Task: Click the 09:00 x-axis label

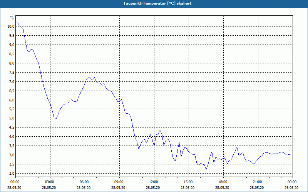Action: point(119,182)
